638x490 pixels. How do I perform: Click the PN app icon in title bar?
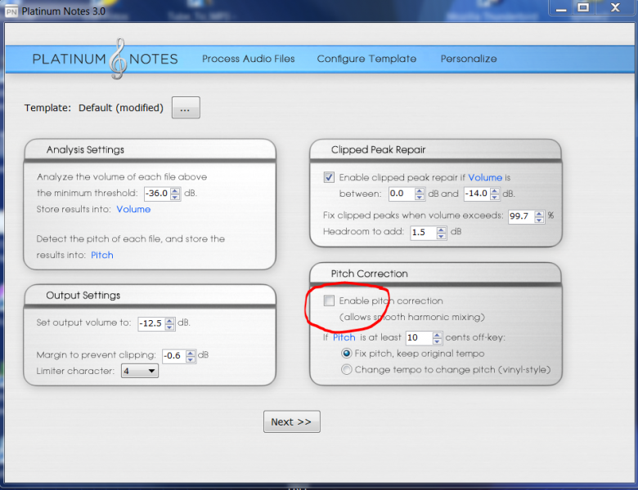coord(11,11)
